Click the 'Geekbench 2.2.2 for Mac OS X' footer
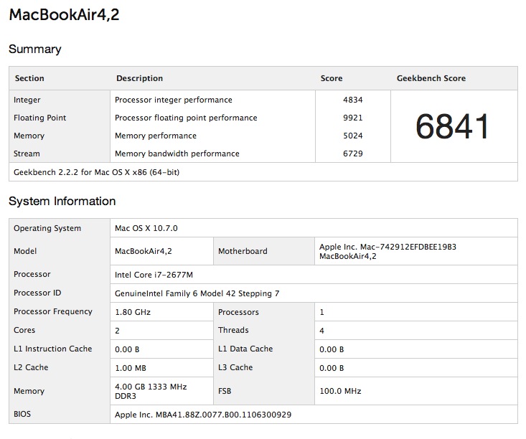 pos(97,172)
